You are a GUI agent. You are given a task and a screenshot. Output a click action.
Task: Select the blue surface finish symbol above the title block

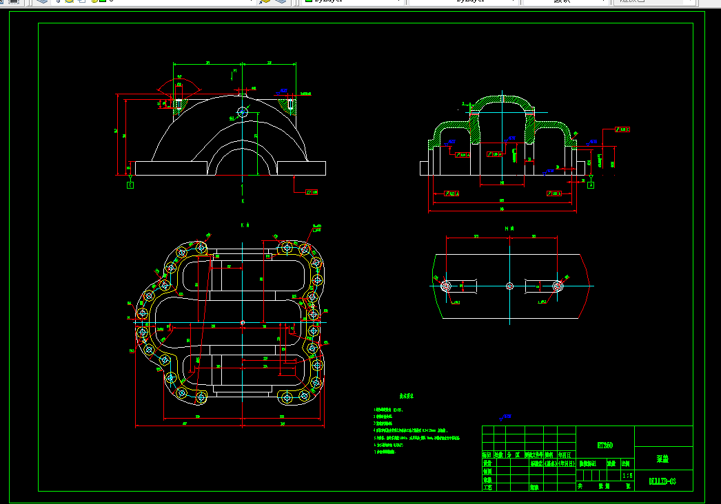tap(505, 417)
